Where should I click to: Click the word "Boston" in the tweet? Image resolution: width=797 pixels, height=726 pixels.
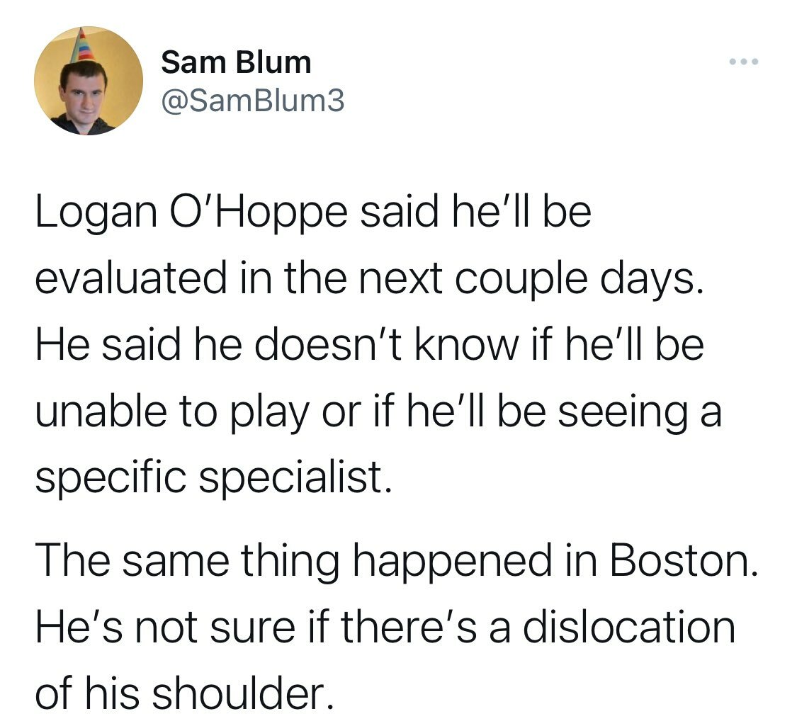[x=677, y=561]
